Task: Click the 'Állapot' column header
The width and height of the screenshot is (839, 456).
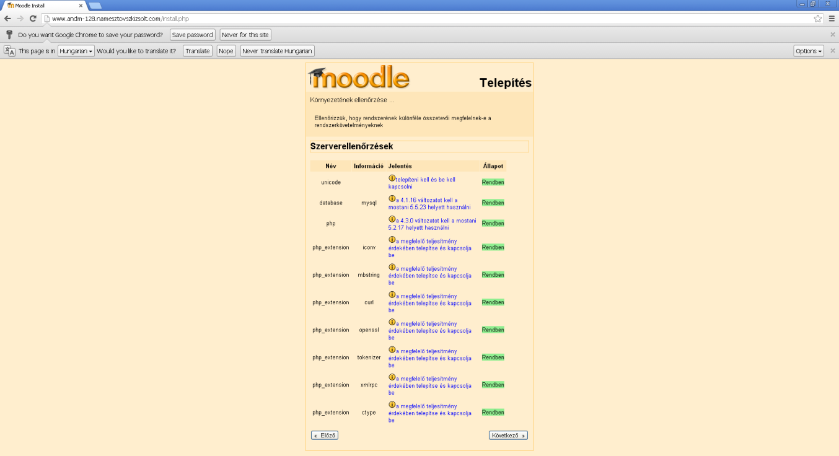Action: (x=493, y=166)
